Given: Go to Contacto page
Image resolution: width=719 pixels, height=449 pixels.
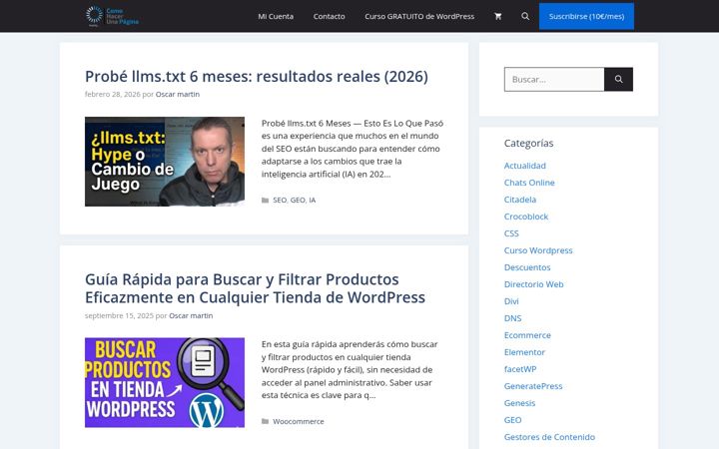Looking at the screenshot, I should click(x=329, y=17).
